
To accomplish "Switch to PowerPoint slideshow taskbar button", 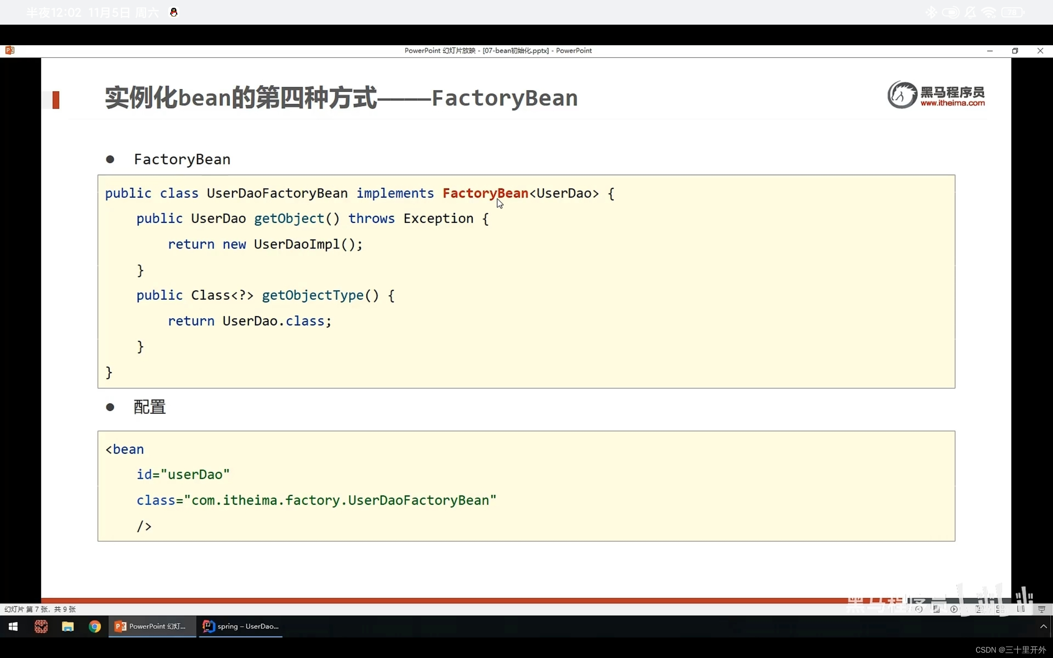I will click(152, 626).
